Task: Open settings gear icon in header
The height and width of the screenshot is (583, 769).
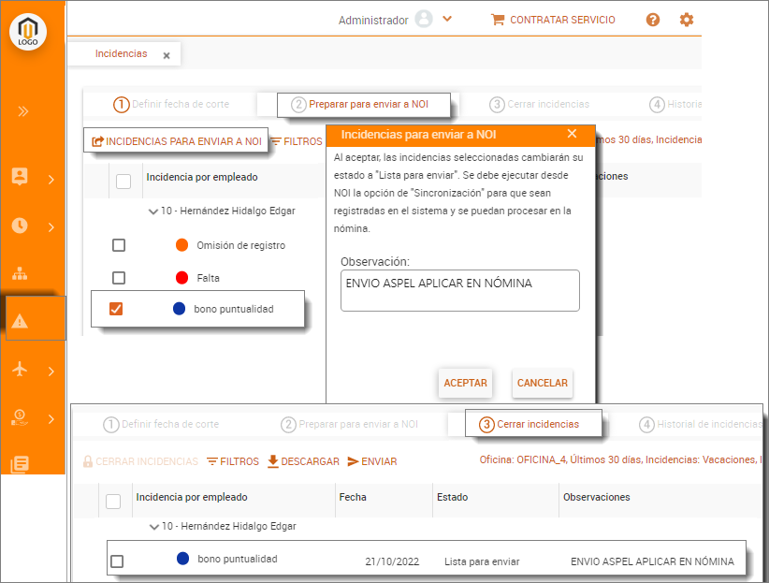Action: click(x=687, y=20)
